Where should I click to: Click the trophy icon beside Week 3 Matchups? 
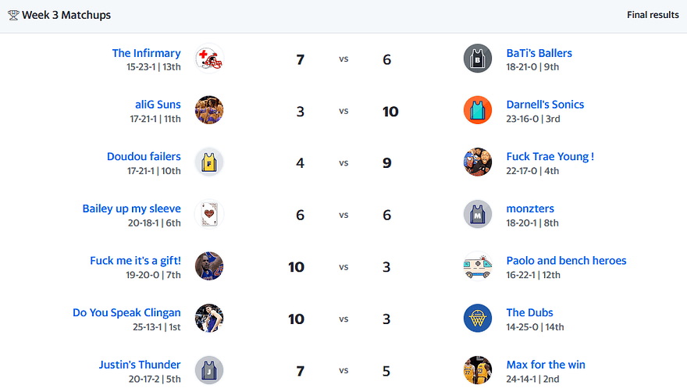[13, 15]
